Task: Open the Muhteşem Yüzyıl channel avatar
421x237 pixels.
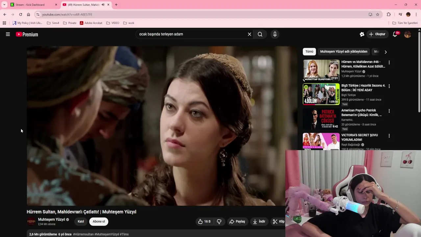Action: coord(31,222)
